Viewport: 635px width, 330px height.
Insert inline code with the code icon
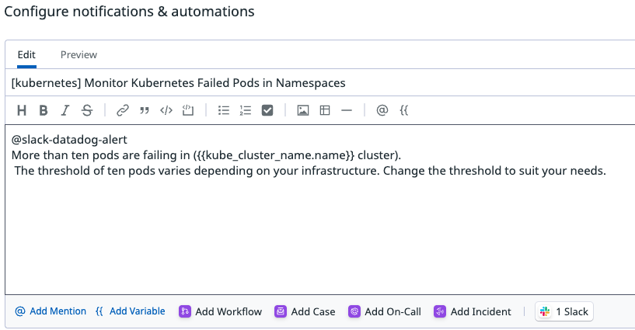coord(166,110)
